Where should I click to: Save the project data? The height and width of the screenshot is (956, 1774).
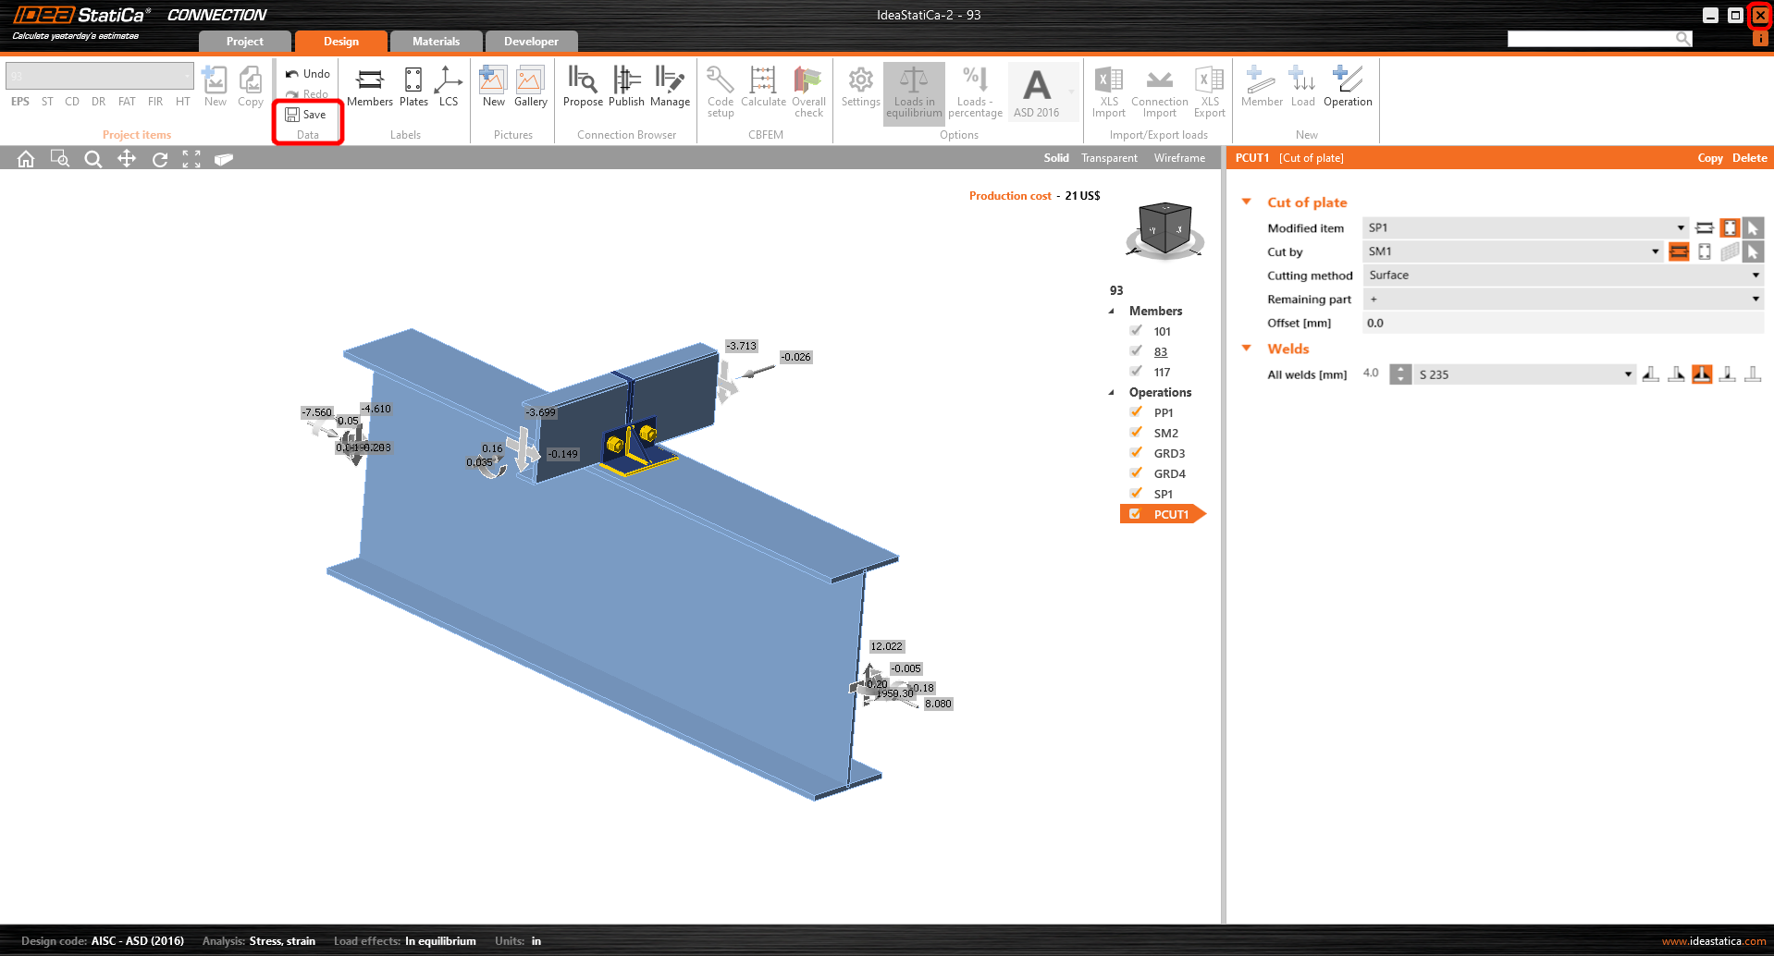307,115
